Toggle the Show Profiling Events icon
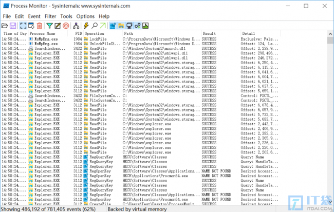Image resolution: width=334 pixels, height=212 pixels. (x=145, y=26)
